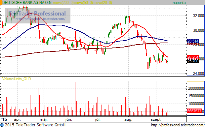Click the 32.000 price axis label
The width and height of the screenshot is (205, 128).
(x=198, y=16)
